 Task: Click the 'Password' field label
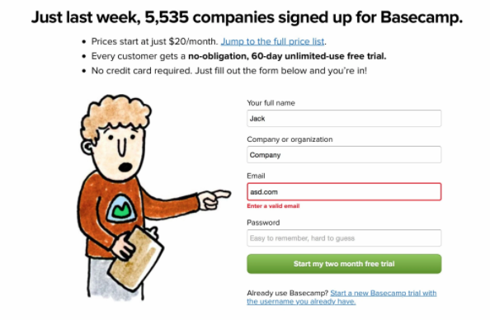[x=263, y=223]
